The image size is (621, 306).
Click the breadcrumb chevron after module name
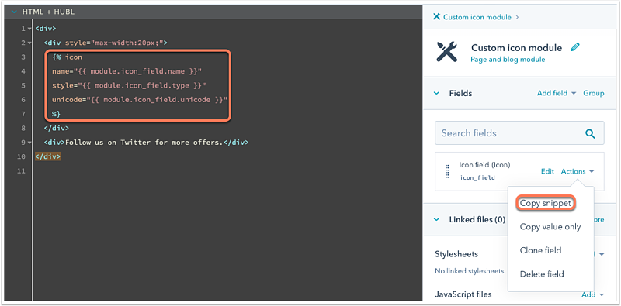click(x=517, y=17)
